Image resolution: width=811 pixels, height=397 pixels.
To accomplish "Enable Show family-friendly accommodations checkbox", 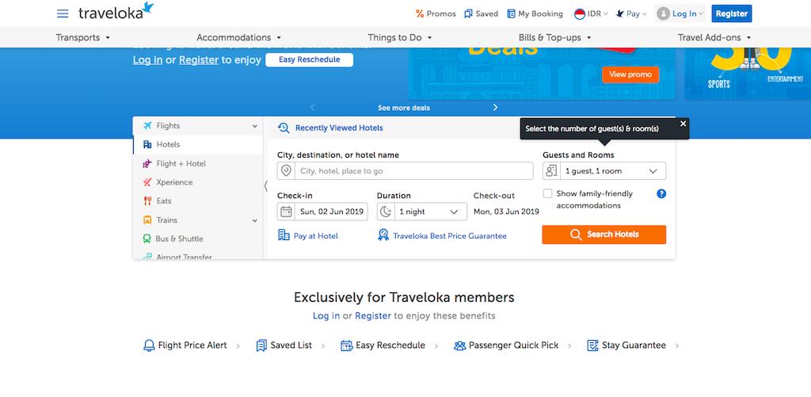I will pyautogui.click(x=547, y=193).
